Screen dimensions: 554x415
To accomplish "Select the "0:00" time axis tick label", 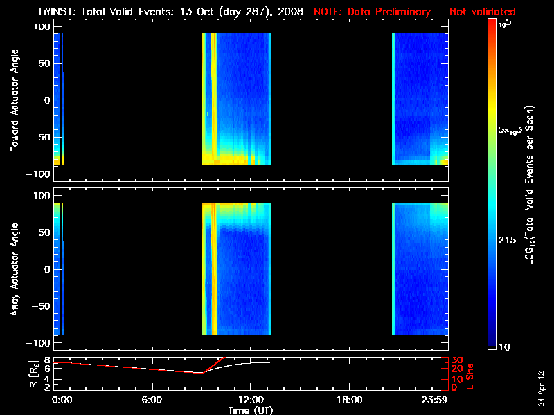I will [x=62, y=400].
